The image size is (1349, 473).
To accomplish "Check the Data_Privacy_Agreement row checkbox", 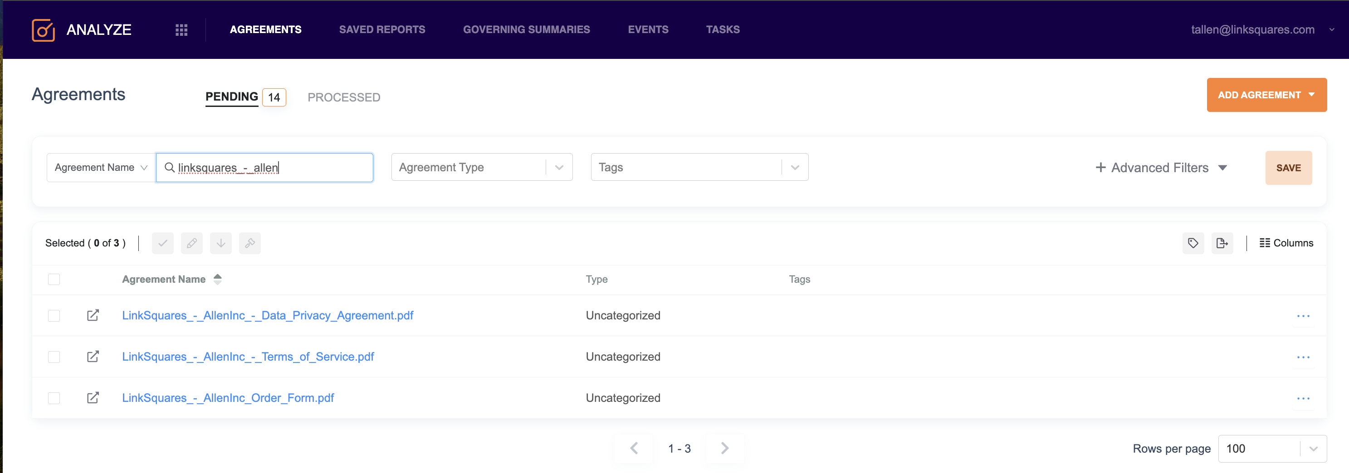I will [54, 316].
